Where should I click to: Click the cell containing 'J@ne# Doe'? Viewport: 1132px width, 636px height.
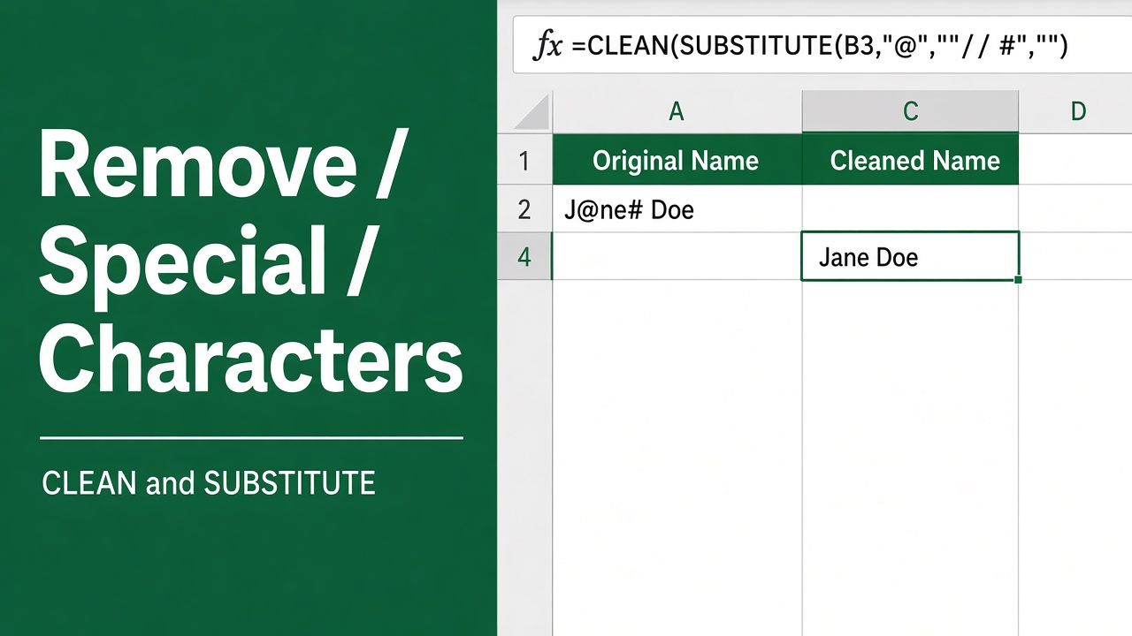click(x=677, y=209)
